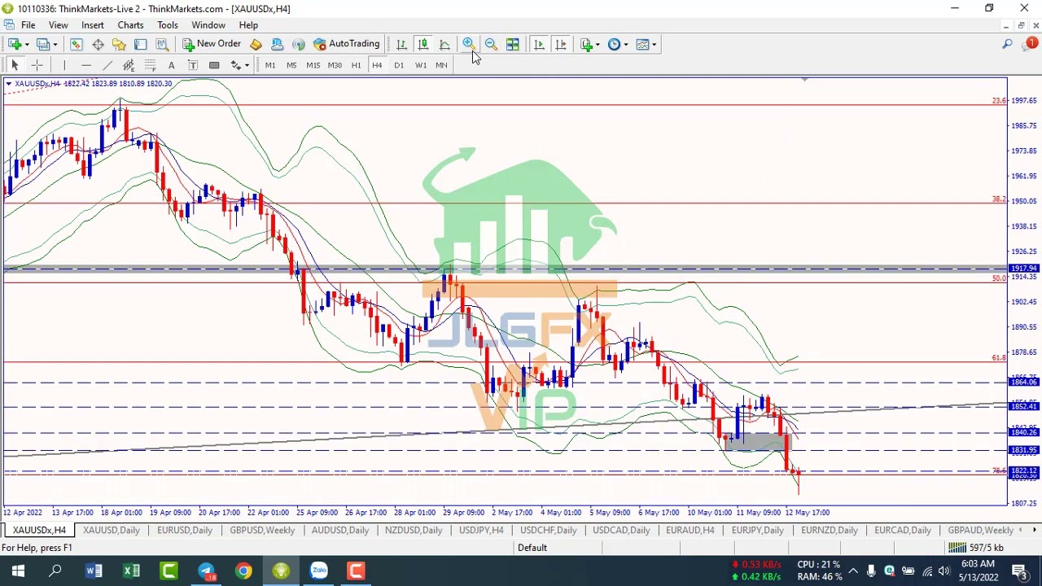
Task: Open the File menu
Action: tap(28, 25)
